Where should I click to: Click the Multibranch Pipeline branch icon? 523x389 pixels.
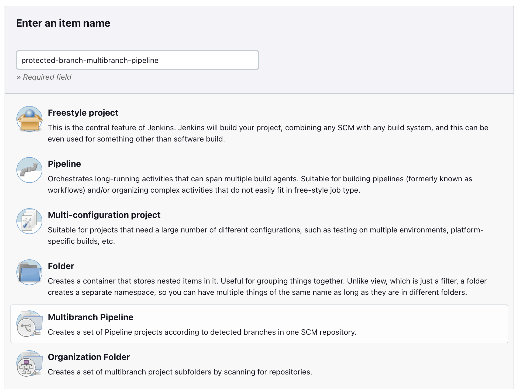29,323
